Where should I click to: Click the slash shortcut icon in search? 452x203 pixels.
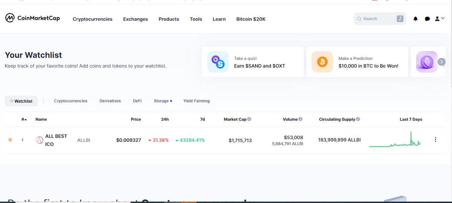pos(400,19)
